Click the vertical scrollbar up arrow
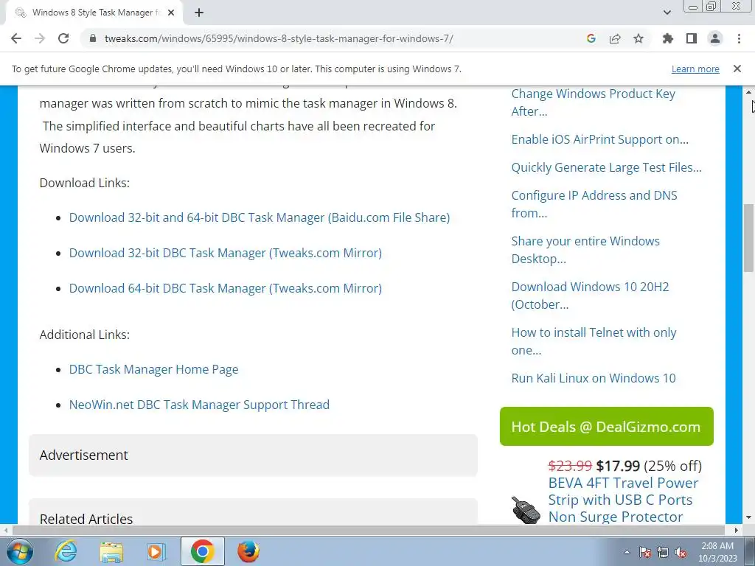 (x=748, y=91)
